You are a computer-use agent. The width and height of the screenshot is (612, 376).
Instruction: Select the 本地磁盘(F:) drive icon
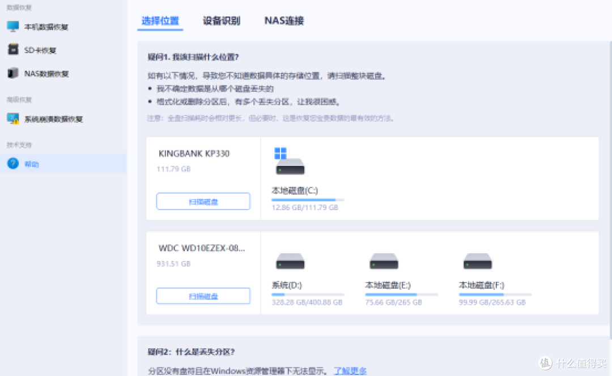pyautogui.click(x=477, y=261)
